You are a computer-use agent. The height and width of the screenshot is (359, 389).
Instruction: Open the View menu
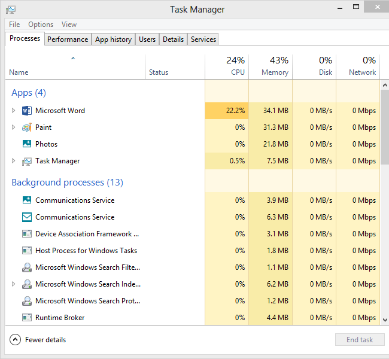tap(69, 25)
